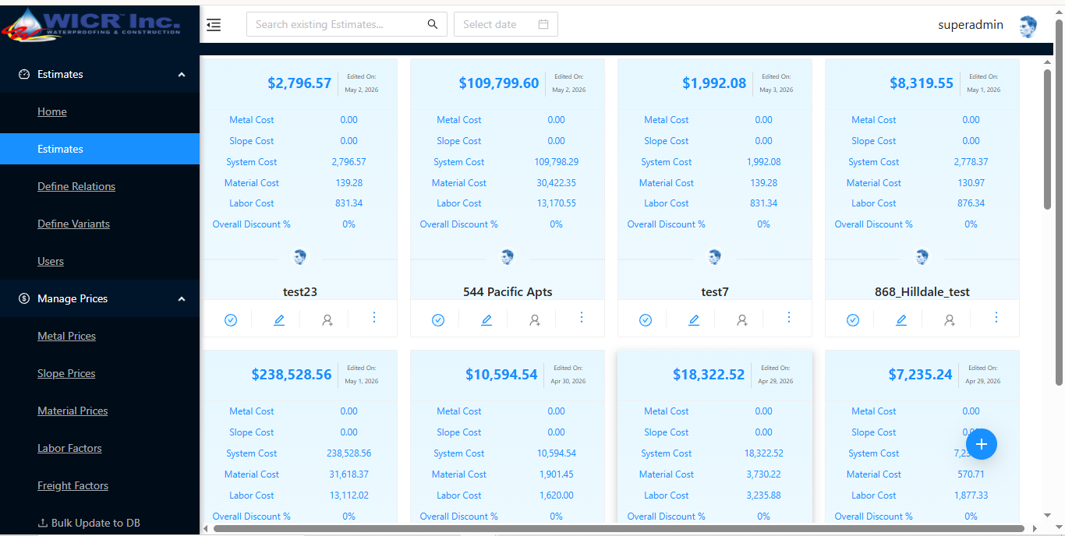The height and width of the screenshot is (536, 1065).
Task: Open more options on 544 Pacific Apts card
Action: tap(582, 317)
